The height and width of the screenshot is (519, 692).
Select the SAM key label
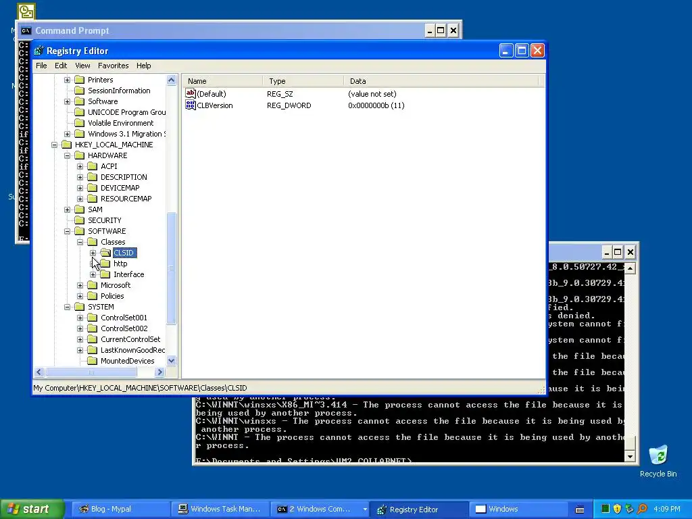(95, 209)
